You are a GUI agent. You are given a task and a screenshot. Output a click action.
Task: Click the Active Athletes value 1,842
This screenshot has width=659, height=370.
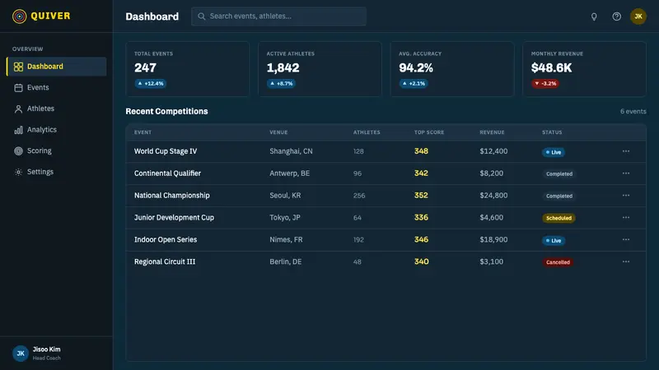click(283, 67)
